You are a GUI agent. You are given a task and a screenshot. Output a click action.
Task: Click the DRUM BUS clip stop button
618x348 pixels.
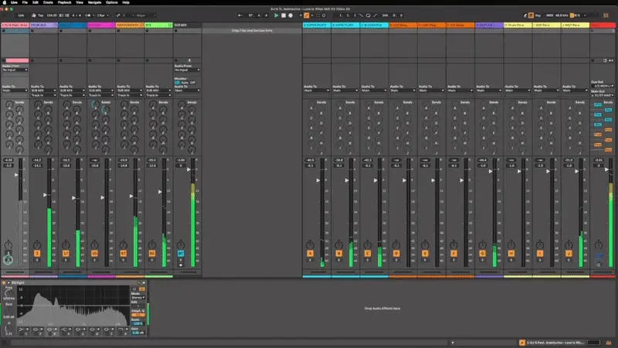click(32, 60)
